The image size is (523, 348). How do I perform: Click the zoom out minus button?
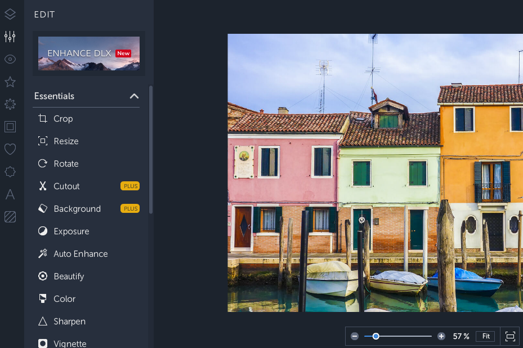pos(355,336)
